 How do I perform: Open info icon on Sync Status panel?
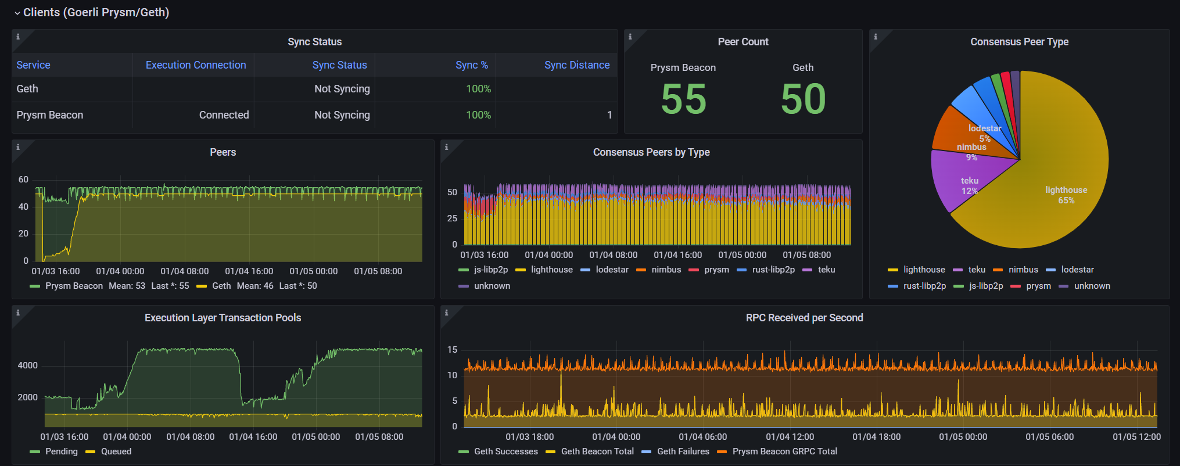18,37
